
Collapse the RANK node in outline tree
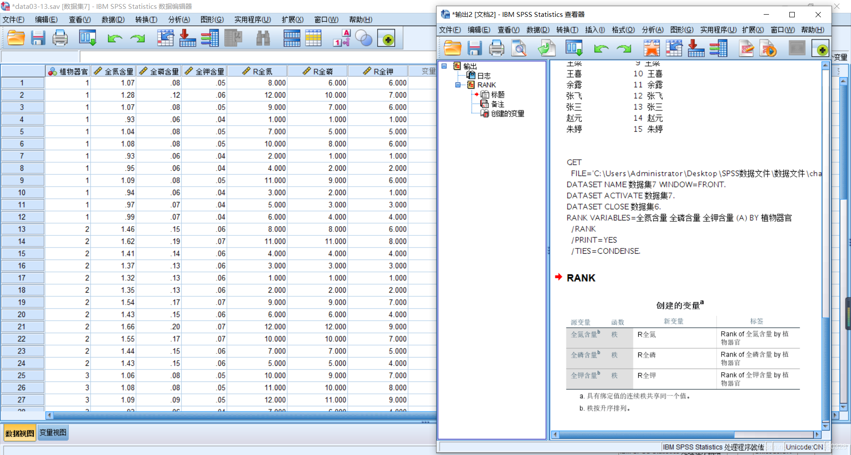(x=458, y=85)
